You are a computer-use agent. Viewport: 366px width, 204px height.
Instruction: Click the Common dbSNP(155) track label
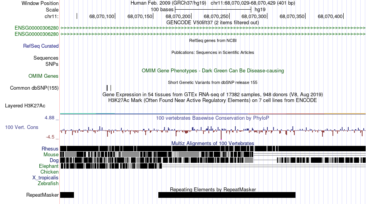tap(34, 88)
